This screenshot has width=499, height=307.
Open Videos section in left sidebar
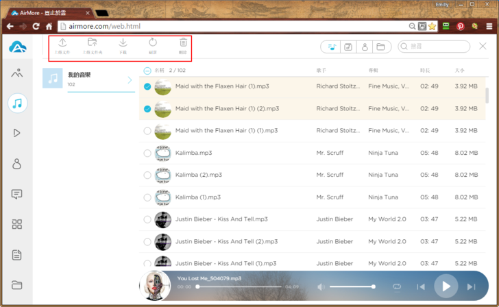pyautogui.click(x=17, y=133)
